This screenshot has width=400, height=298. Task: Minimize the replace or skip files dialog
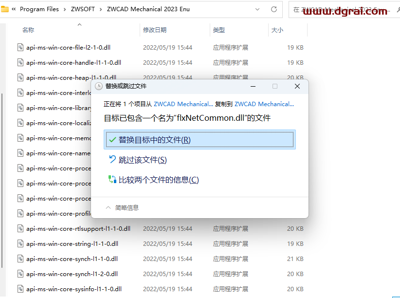pos(253,86)
